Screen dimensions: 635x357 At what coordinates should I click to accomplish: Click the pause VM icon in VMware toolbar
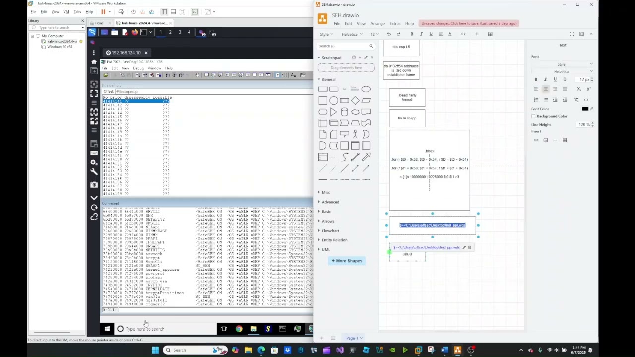103,12
